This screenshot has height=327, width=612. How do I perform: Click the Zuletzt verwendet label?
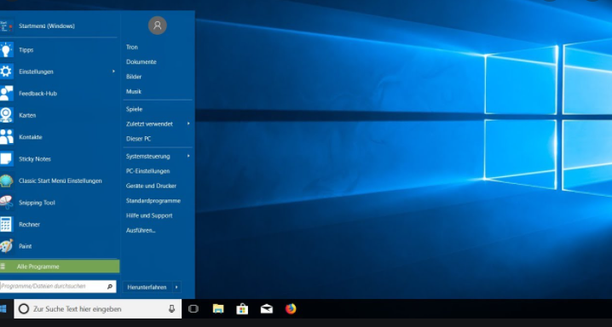pos(149,124)
